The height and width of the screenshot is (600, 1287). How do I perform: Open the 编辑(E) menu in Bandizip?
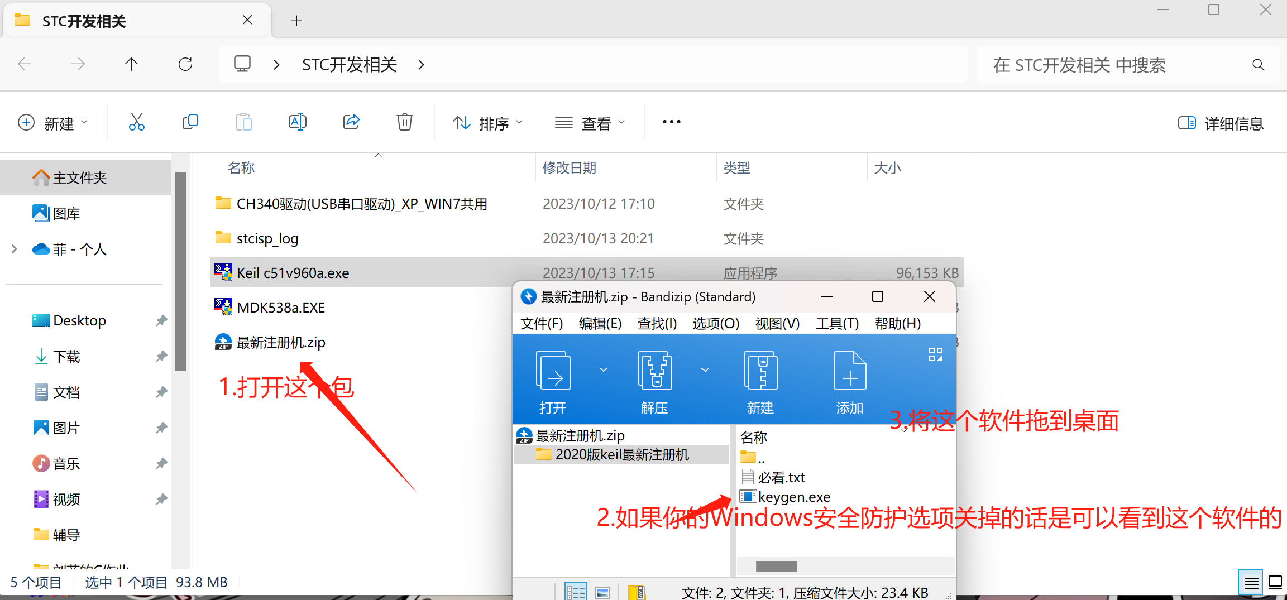600,324
